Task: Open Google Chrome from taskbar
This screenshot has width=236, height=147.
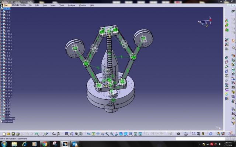Action: pyautogui.click(x=45, y=144)
